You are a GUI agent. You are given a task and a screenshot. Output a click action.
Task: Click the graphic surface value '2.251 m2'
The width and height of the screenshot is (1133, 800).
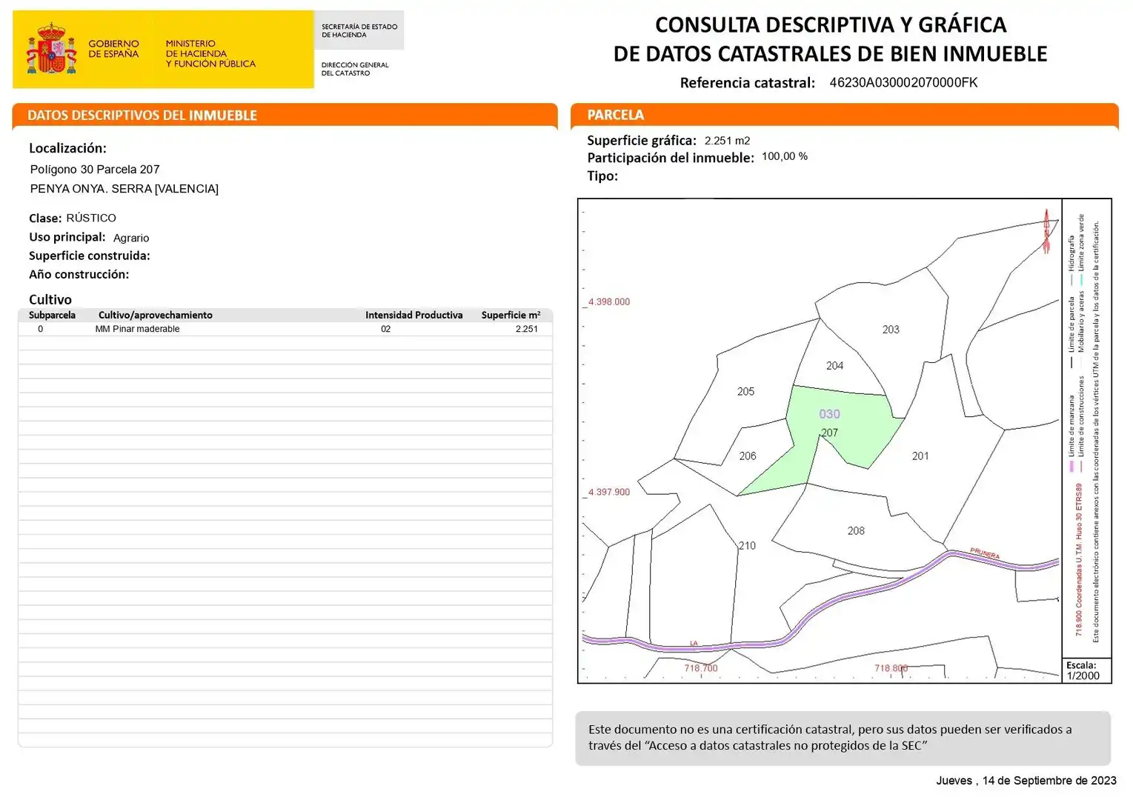[727, 141]
